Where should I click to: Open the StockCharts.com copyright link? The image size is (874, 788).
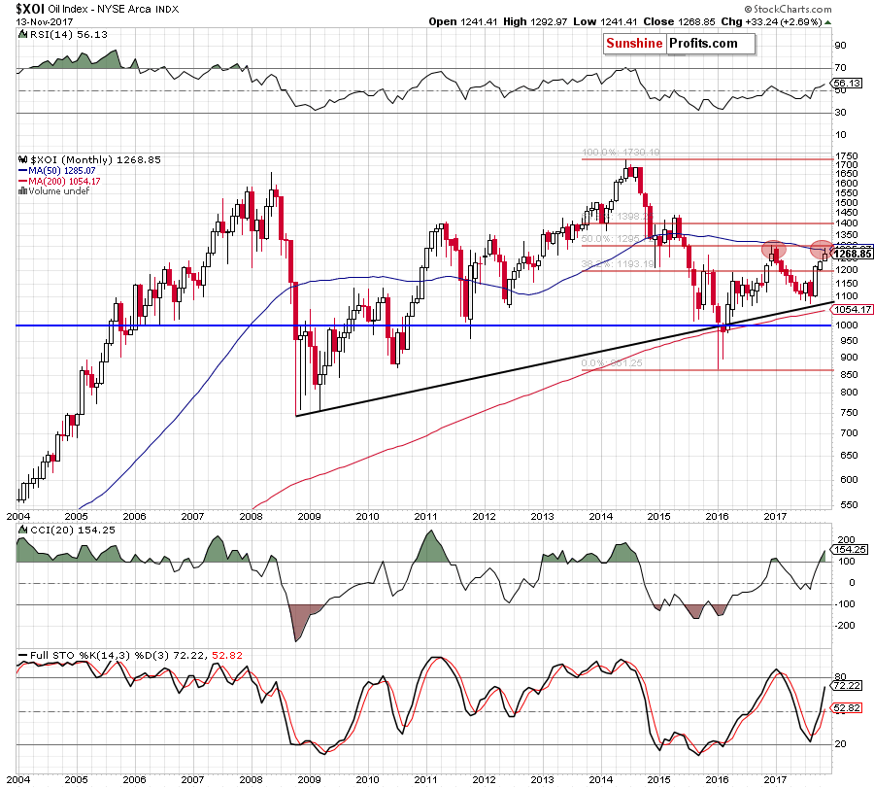(x=789, y=9)
